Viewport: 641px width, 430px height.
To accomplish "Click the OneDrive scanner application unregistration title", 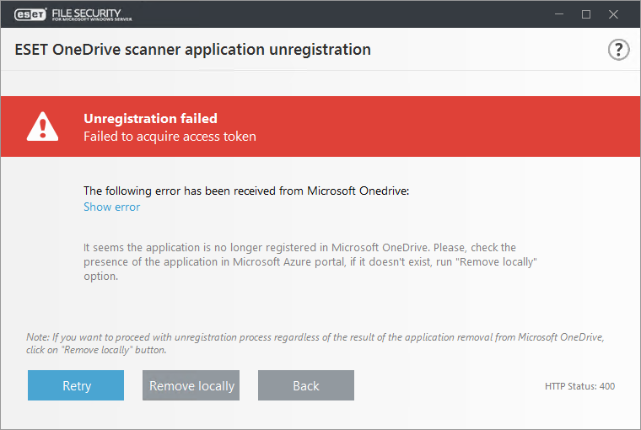I will pyautogui.click(x=192, y=50).
